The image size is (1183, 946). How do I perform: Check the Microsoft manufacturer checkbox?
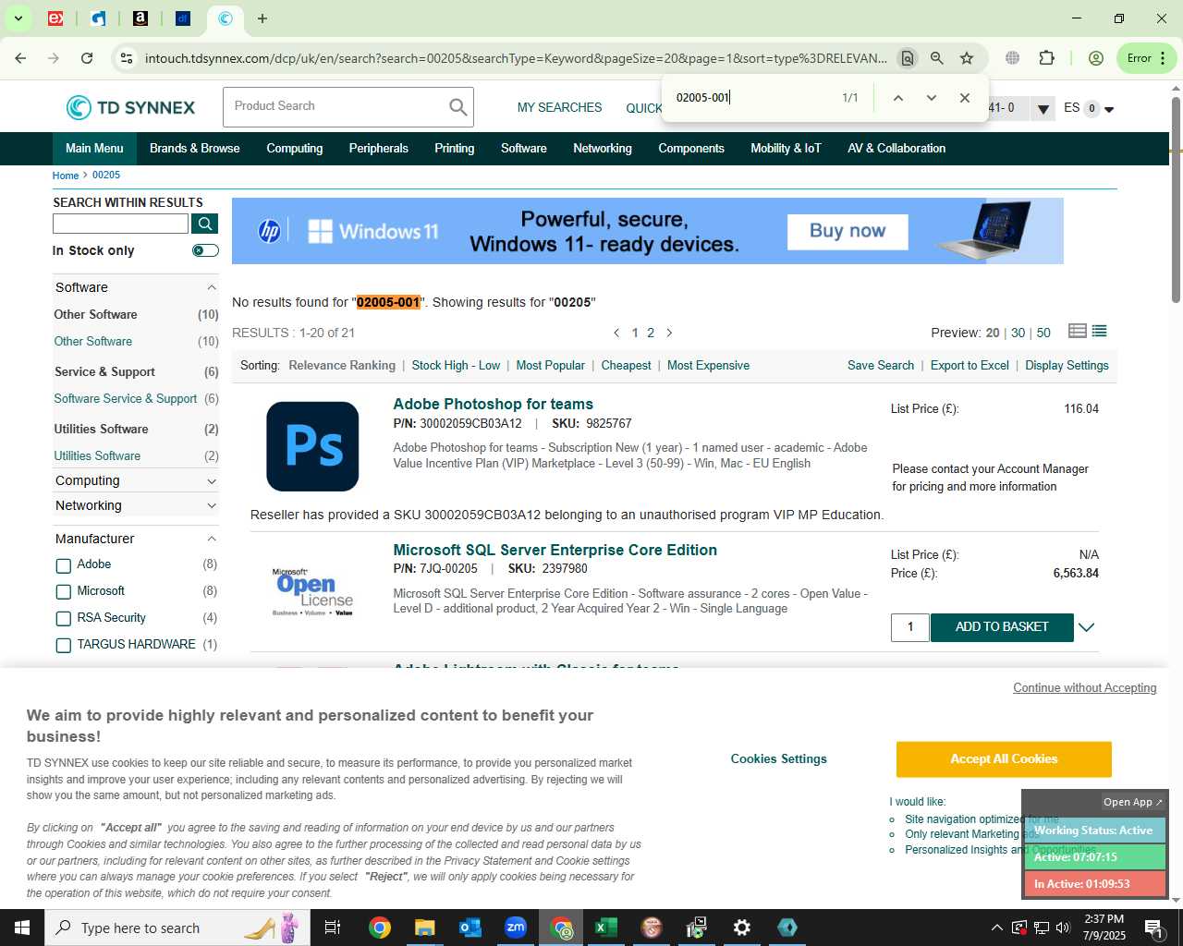pos(64,592)
